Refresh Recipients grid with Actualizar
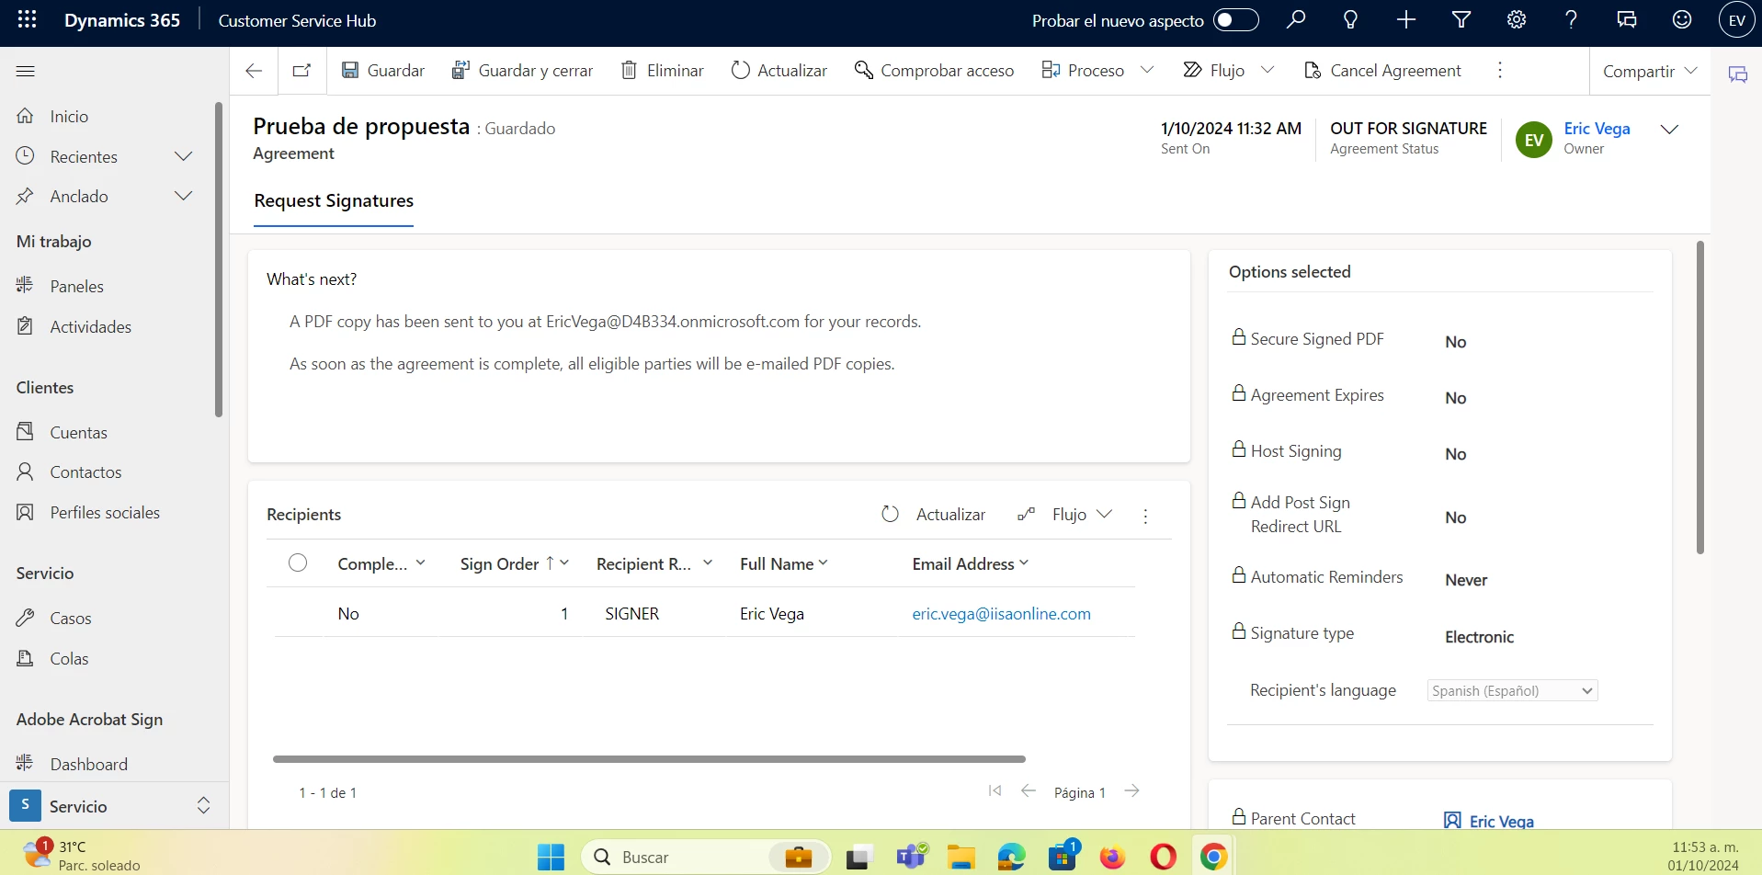The height and width of the screenshot is (875, 1762). [933, 515]
